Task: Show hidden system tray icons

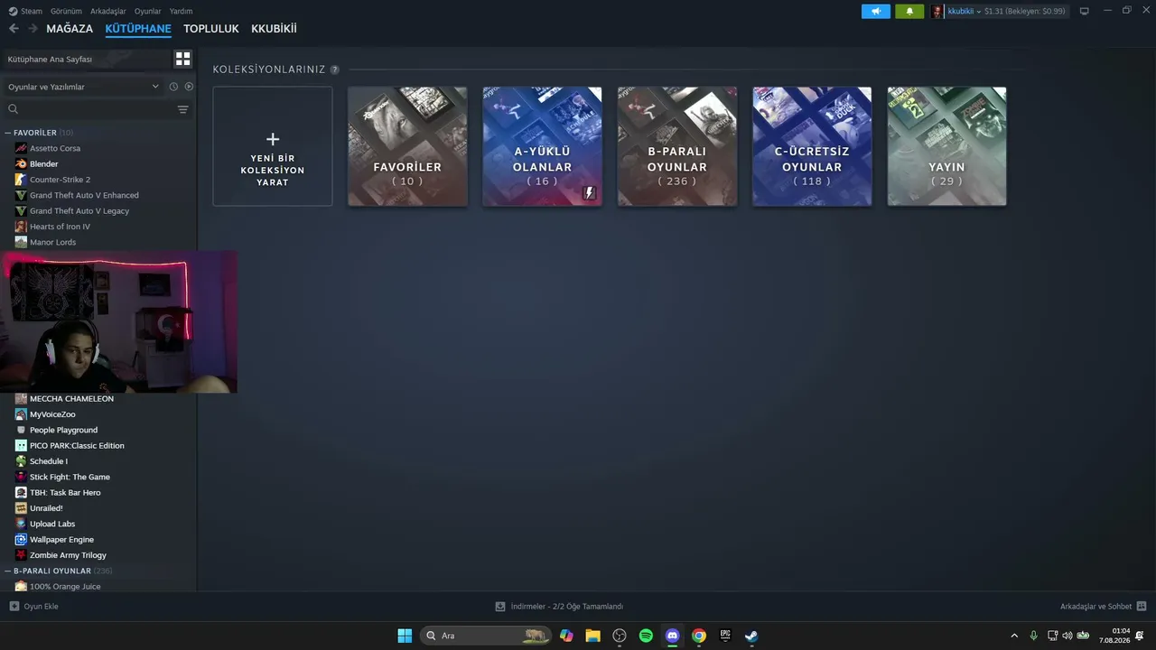Action: 1014,636
